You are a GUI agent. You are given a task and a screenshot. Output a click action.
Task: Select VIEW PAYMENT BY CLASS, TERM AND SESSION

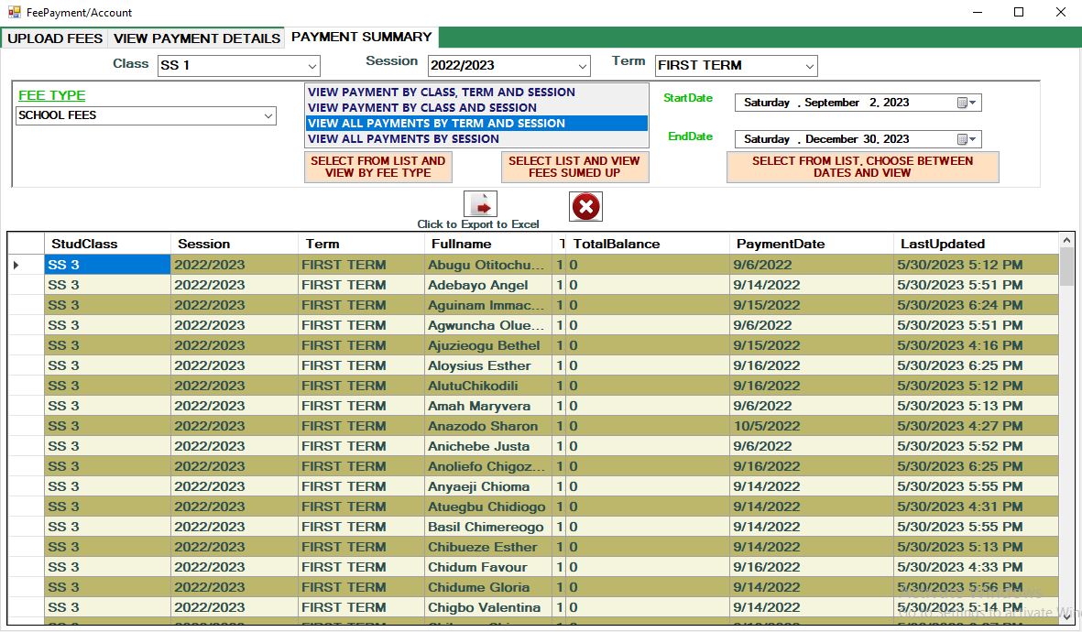point(476,92)
